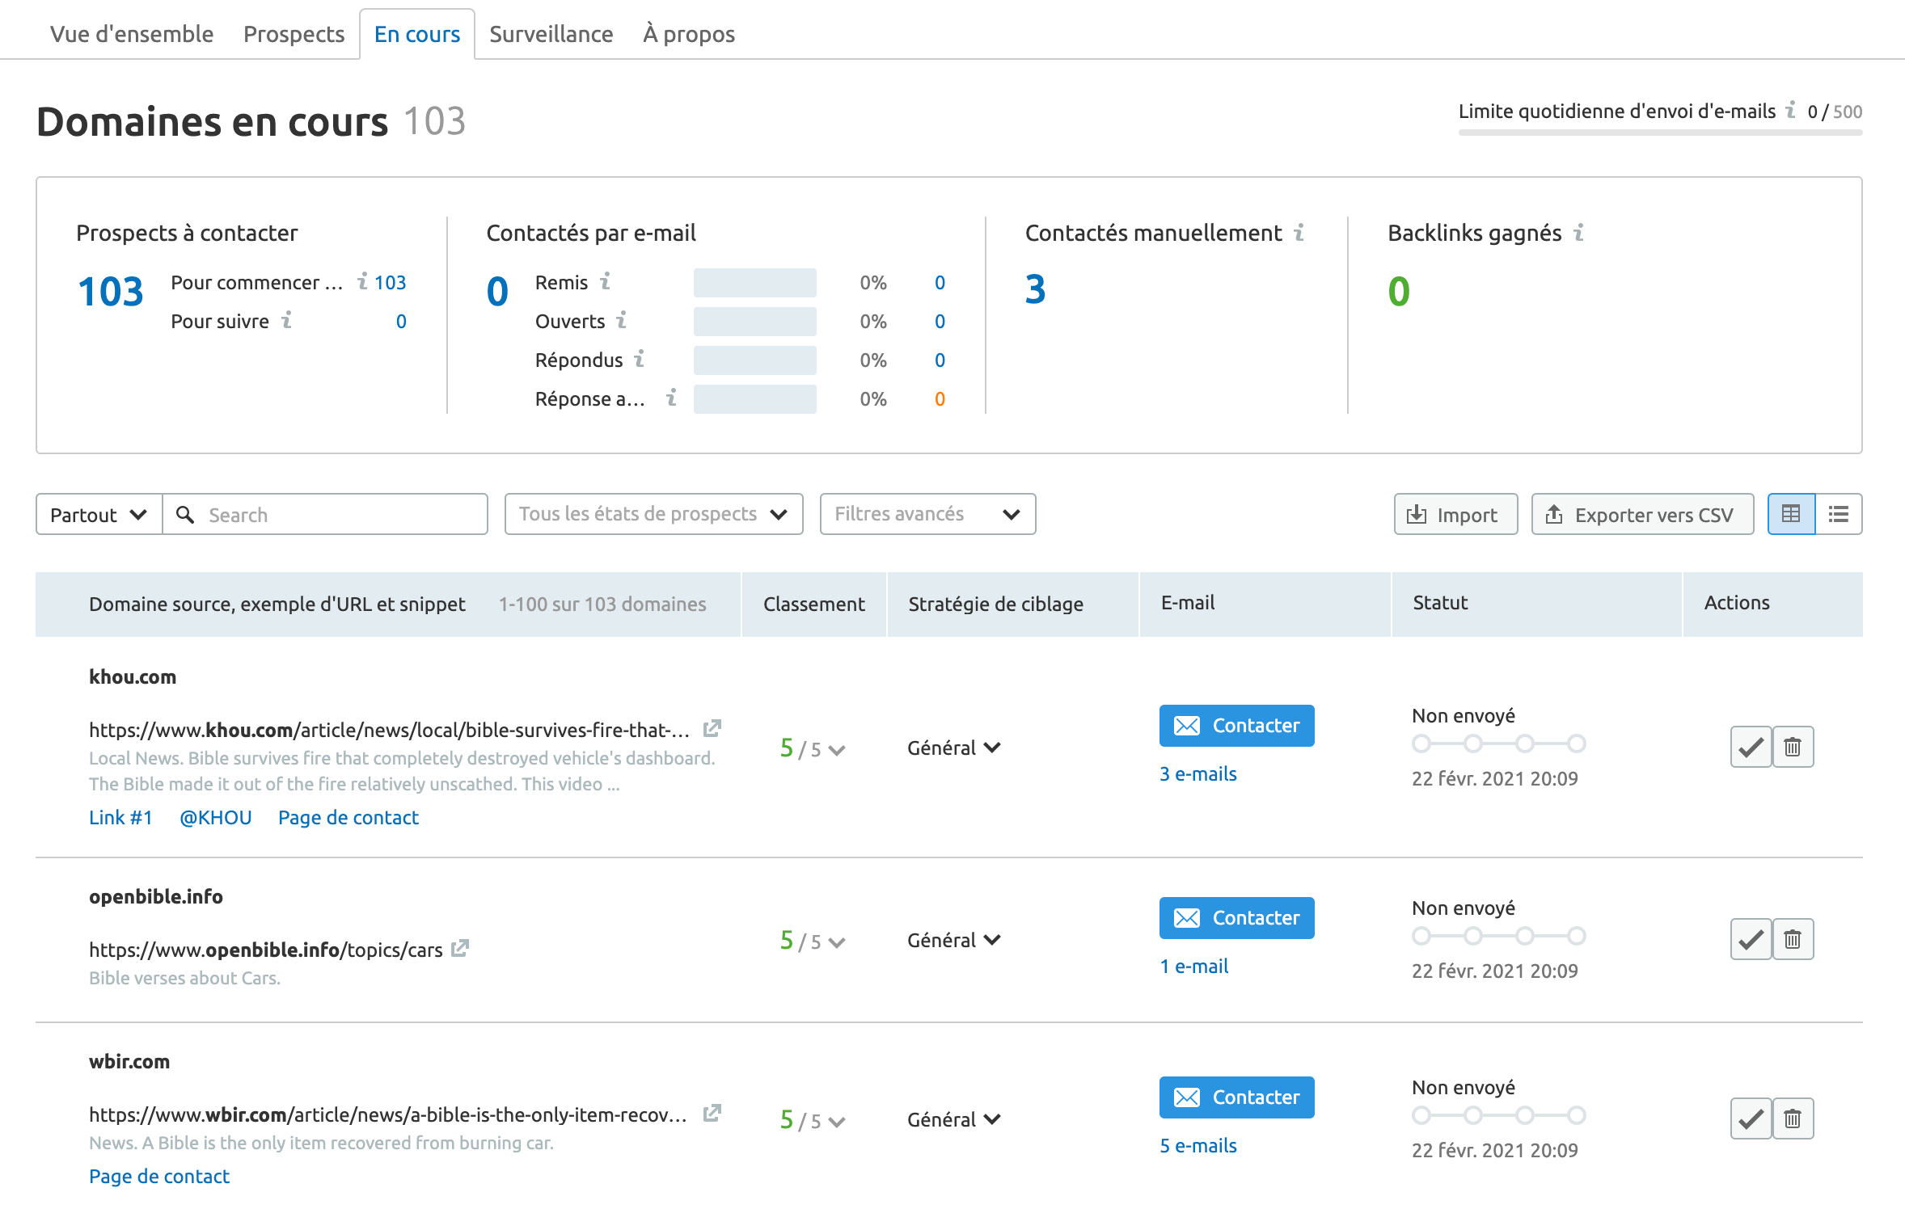Click info icon next to Pour commencer

tap(362, 281)
